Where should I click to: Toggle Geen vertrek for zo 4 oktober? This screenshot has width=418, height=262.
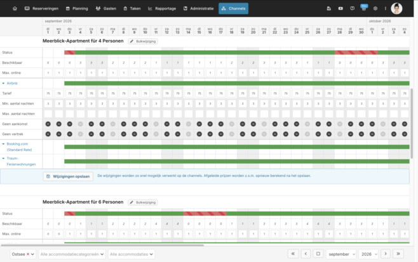tap(405, 134)
